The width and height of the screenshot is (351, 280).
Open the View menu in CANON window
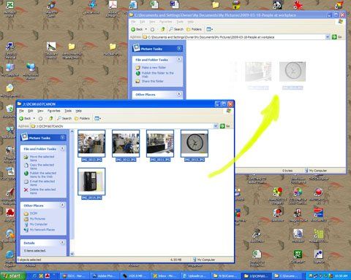[40, 111]
